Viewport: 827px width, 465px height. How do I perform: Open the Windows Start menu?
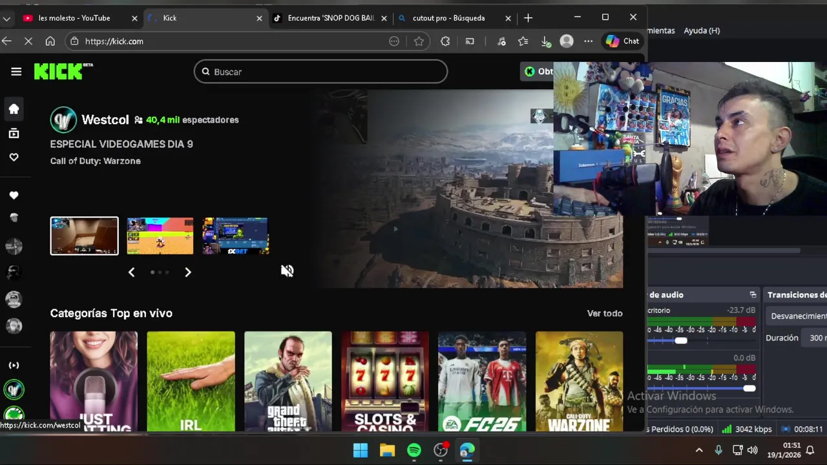361,450
